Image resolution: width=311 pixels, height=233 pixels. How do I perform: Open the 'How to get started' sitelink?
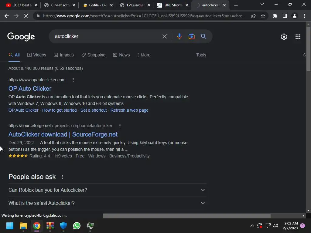[x=59, y=110]
